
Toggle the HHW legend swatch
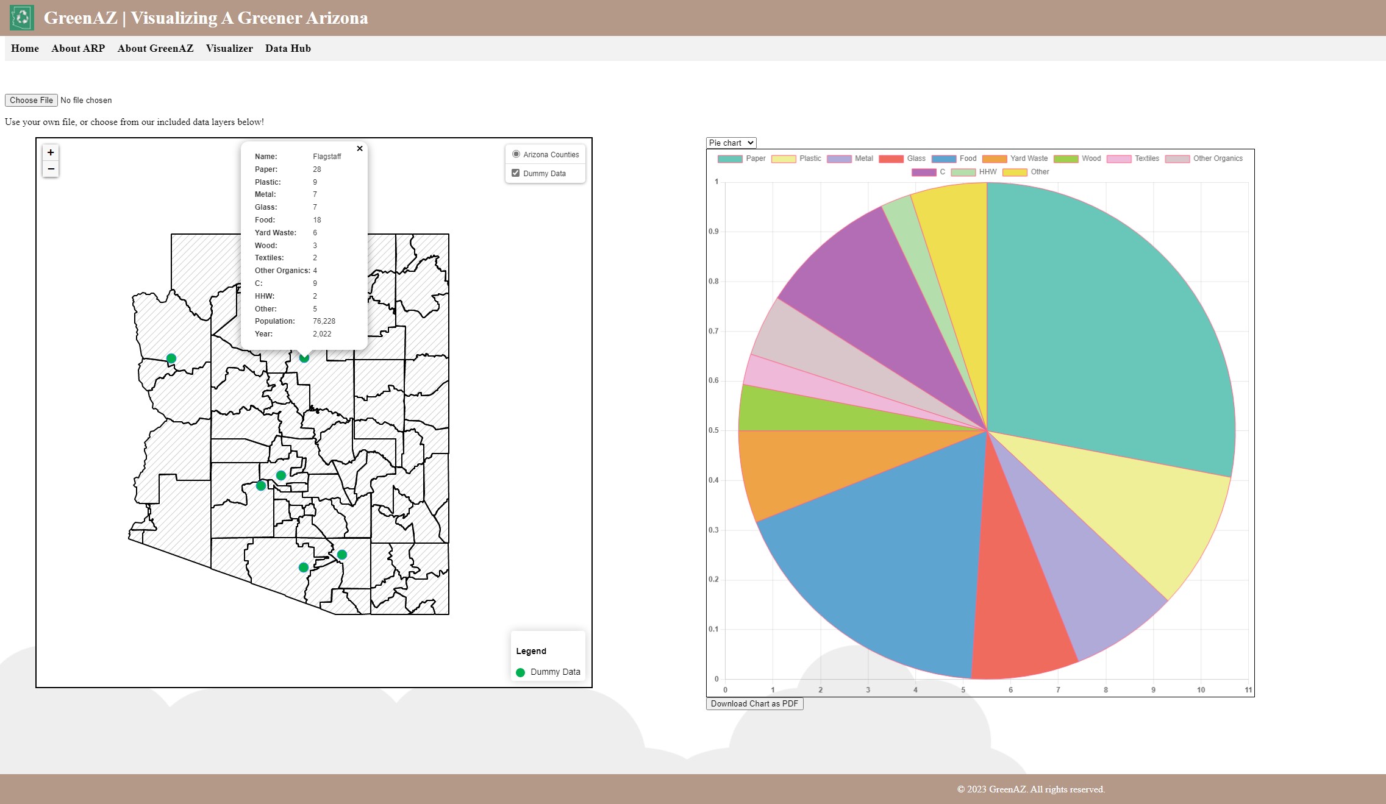(x=963, y=172)
